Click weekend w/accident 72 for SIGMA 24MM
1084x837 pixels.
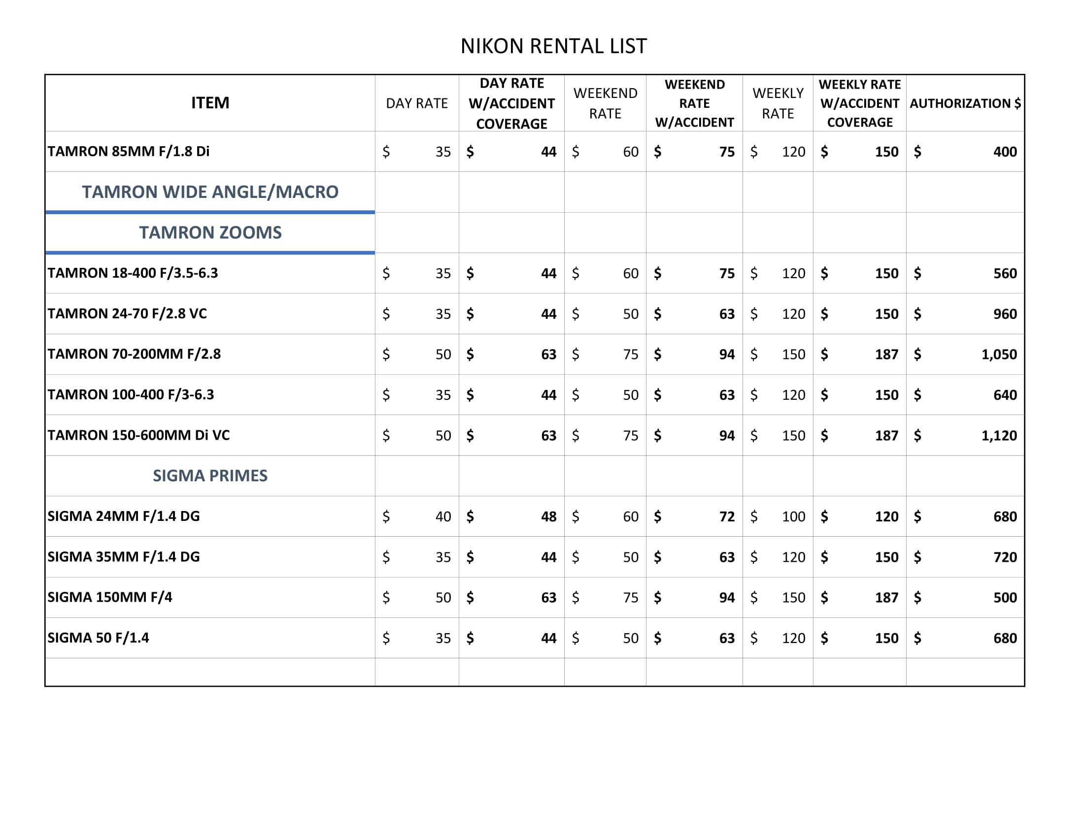click(727, 516)
